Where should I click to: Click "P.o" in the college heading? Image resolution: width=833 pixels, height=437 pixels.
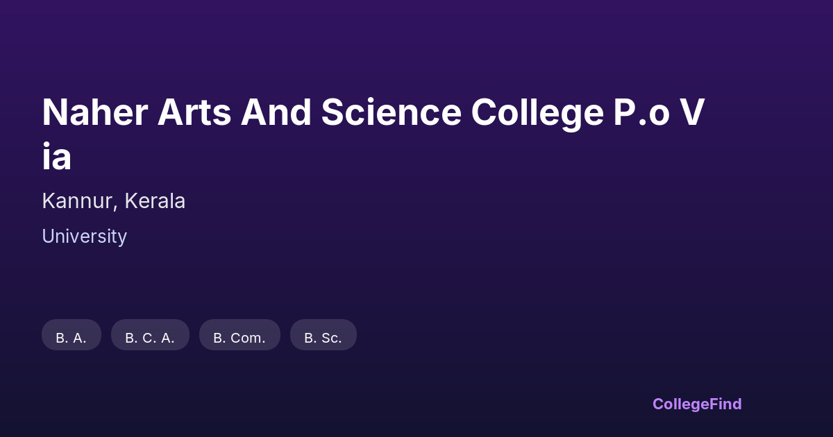point(640,113)
